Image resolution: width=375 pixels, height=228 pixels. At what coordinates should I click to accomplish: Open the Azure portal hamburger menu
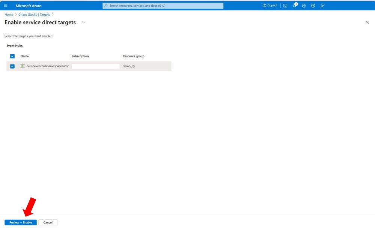point(6,6)
